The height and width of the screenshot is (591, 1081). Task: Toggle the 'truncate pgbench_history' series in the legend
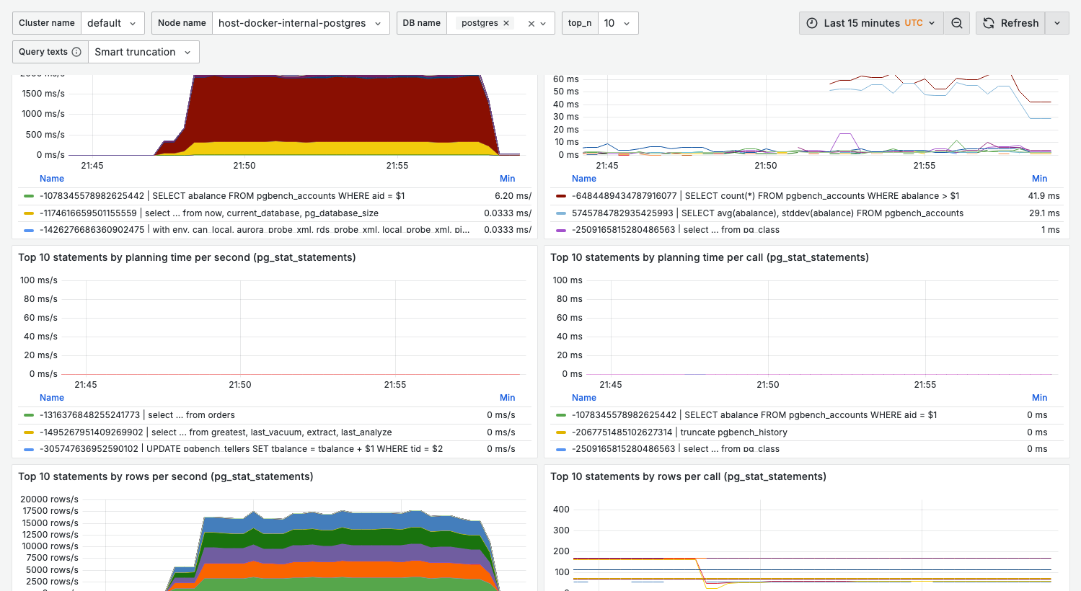(x=561, y=432)
